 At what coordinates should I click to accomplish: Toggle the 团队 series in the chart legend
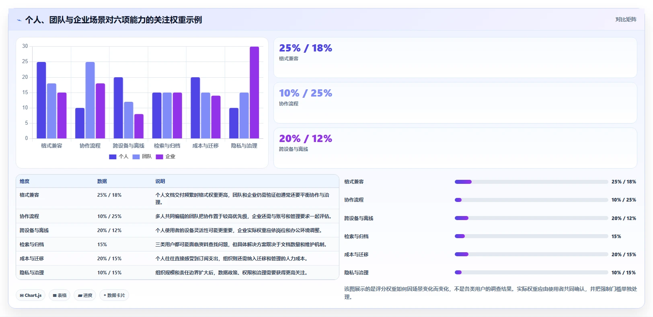142,156
